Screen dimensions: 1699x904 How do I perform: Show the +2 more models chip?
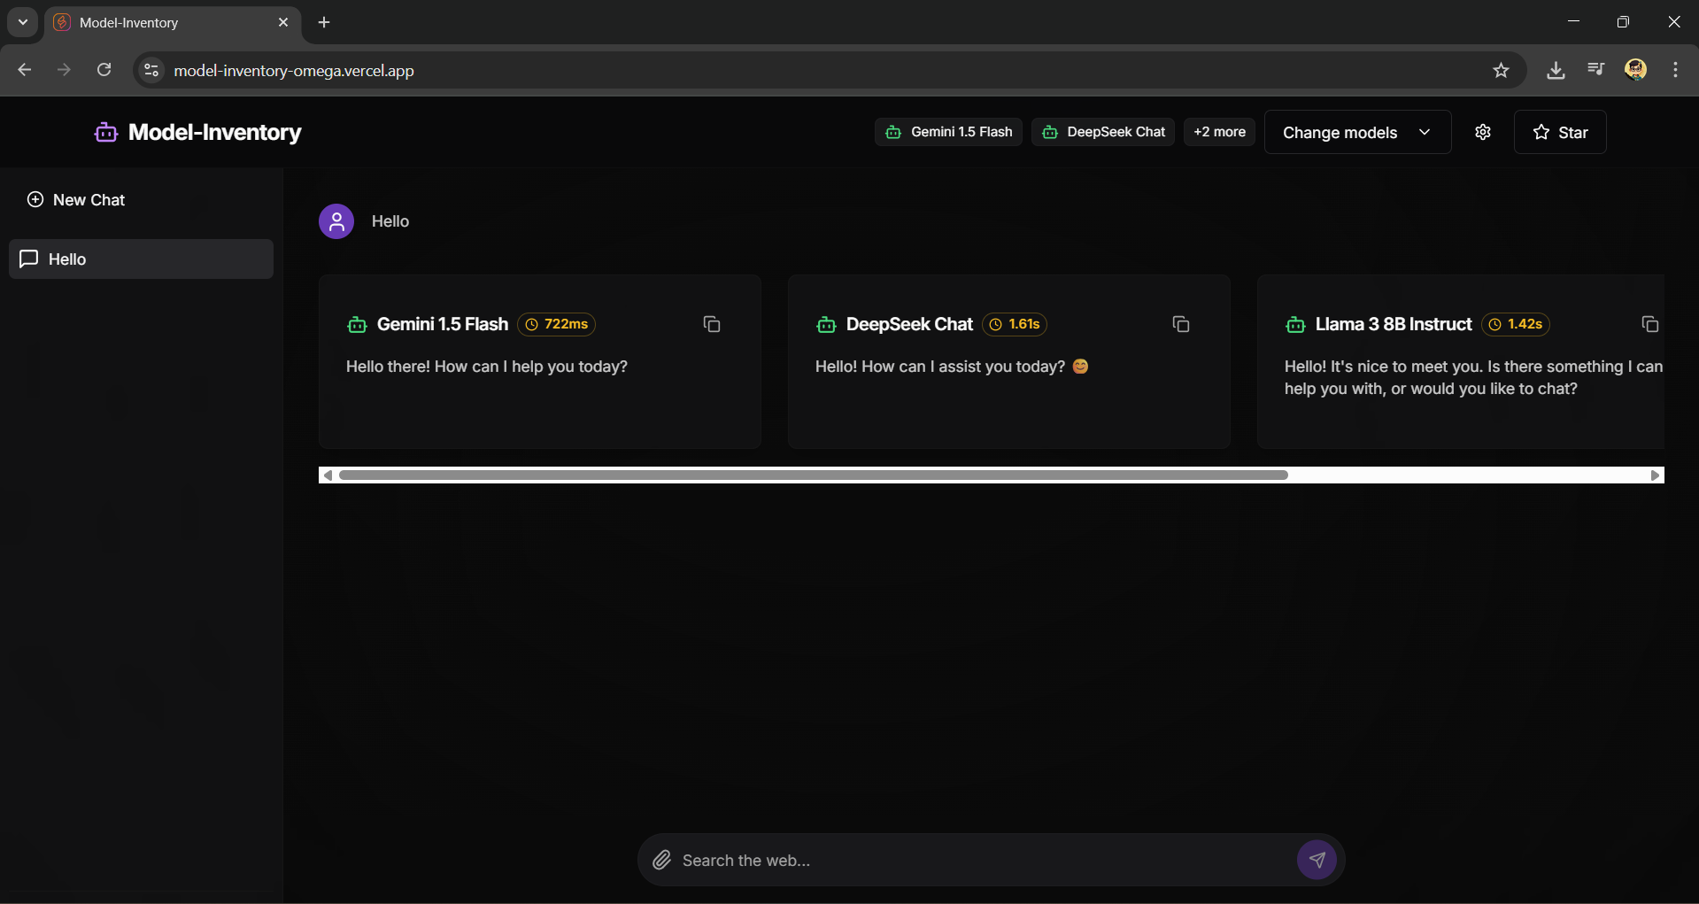[x=1219, y=132]
